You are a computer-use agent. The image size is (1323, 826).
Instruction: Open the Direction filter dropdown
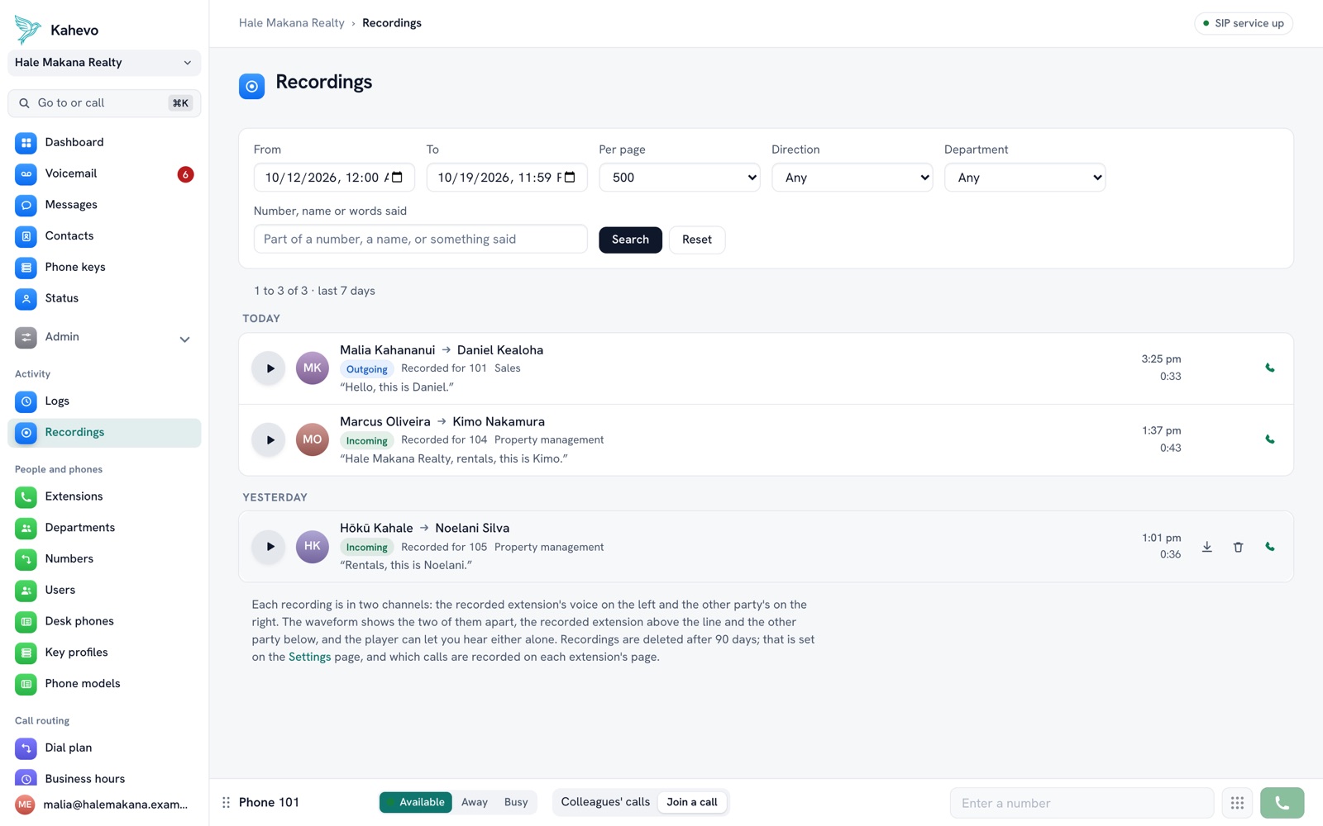[853, 178]
